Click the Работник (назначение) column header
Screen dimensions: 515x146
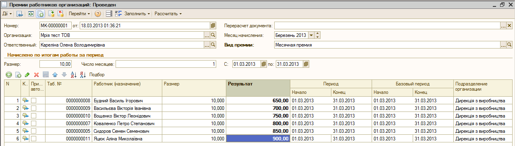(x=127, y=88)
